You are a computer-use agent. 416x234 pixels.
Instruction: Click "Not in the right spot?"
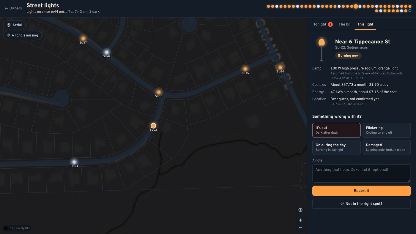click(361, 204)
